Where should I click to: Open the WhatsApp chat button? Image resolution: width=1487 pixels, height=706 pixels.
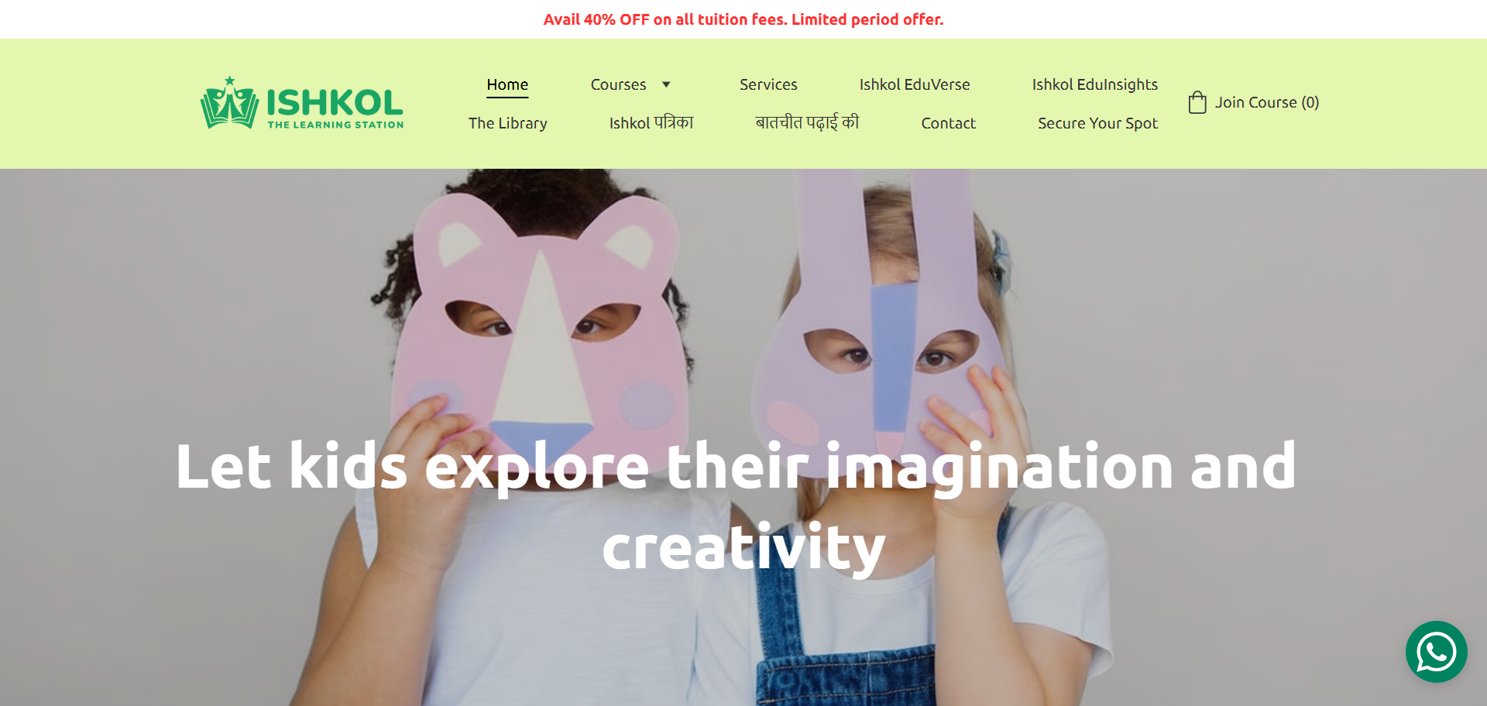(1436, 652)
